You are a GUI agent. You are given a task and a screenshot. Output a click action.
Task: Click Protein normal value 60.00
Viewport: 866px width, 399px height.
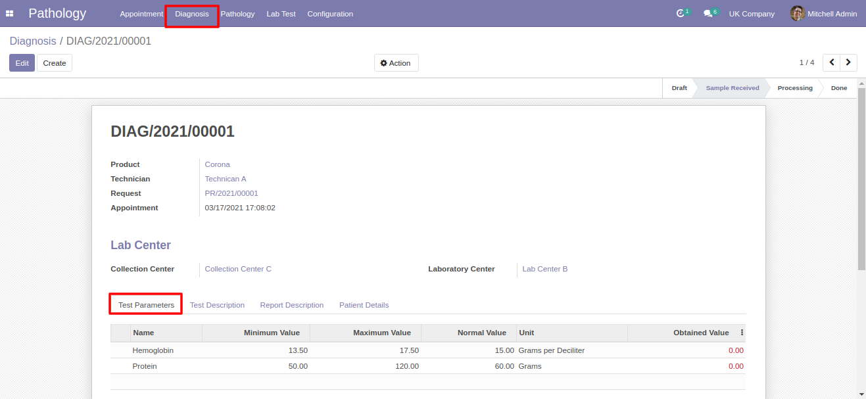tap(504, 366)
